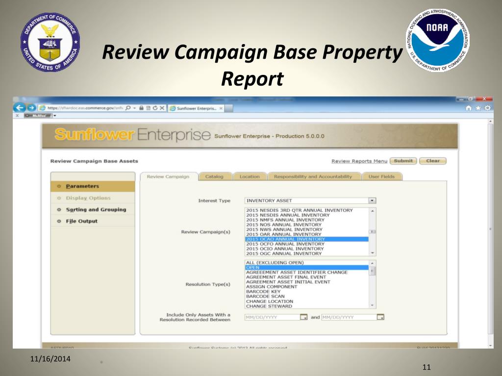Open Favorites star icon
This screenshot has width=502, height=376.
(x=478, y=108)
